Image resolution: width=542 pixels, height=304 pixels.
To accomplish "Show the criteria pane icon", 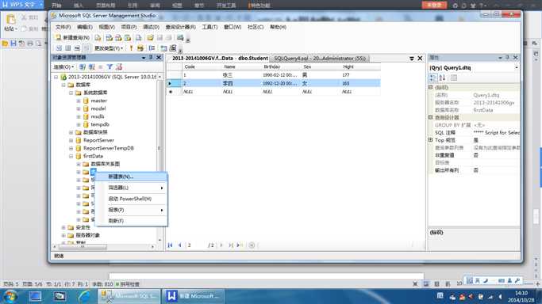I will (67, 48).
